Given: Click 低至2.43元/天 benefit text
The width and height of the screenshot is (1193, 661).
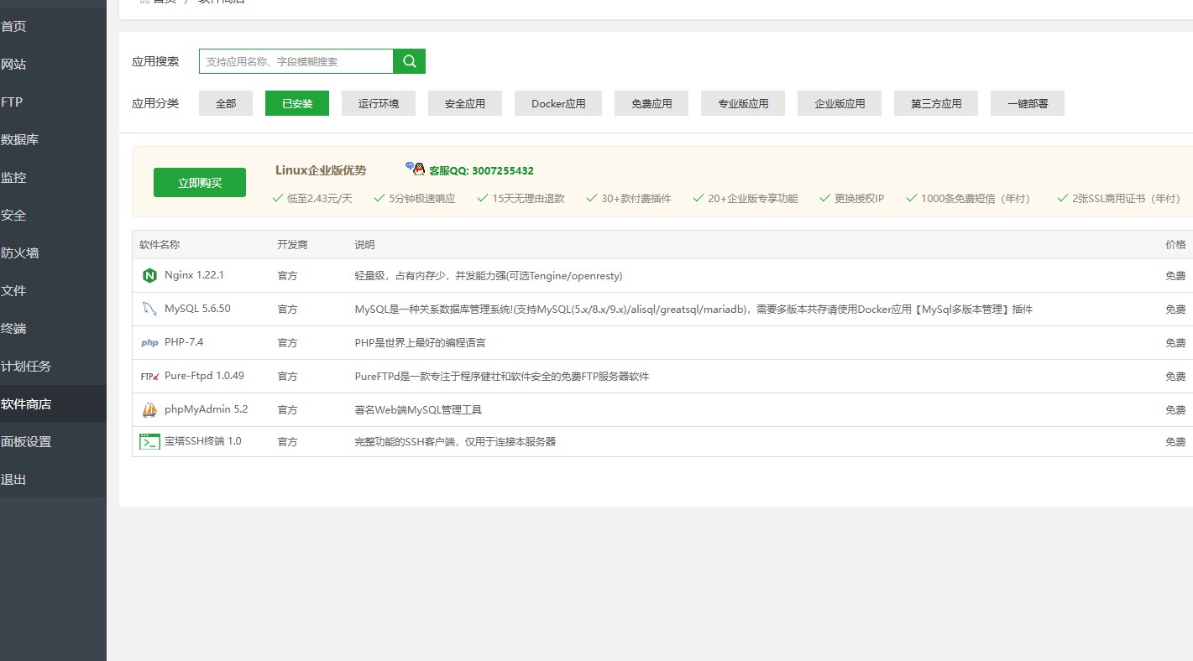Looking at the screenshot, I should coord(319,199).
